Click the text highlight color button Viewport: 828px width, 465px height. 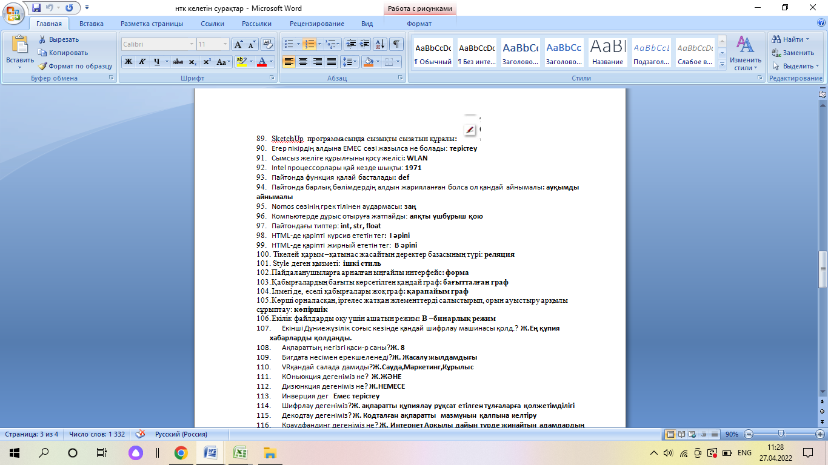click(x=242, y=62)
